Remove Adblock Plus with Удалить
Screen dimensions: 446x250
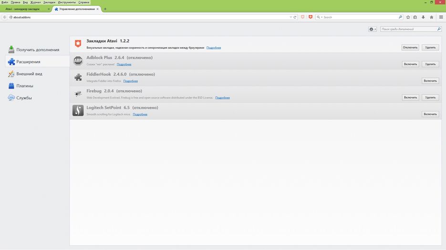430,64
